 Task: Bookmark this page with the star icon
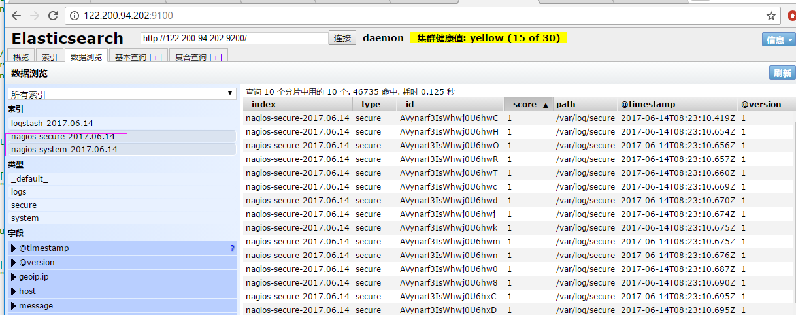click(771, 16)
